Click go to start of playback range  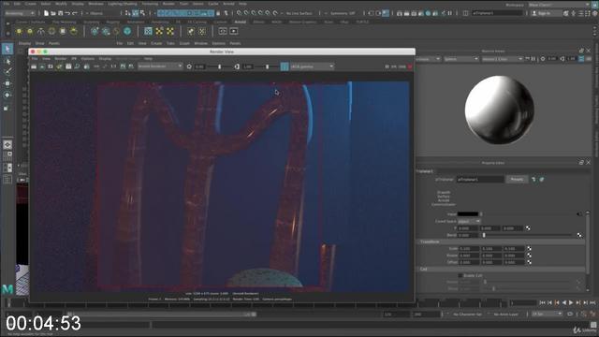click(542, 302)
